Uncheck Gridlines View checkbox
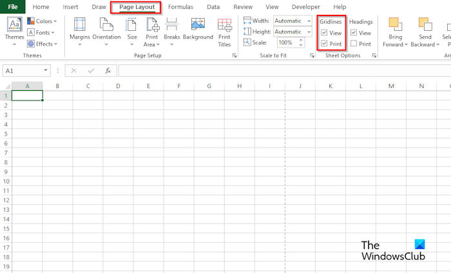The image size is (451, 273). tap(324, 32)
